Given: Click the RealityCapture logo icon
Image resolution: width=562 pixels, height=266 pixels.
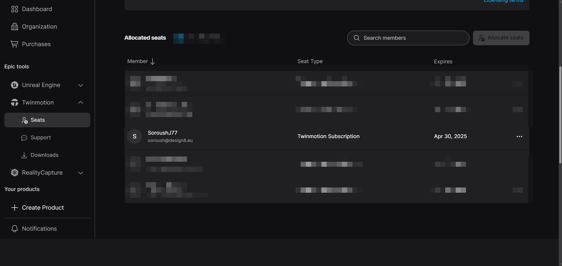Looking at the screenshot, I should tap(15, 173).
